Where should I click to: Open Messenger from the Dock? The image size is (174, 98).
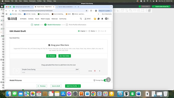(x=69, y=94)
